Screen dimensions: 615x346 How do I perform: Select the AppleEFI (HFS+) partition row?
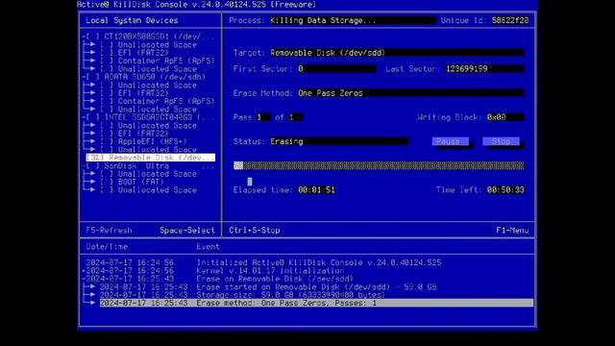[152, 141]
